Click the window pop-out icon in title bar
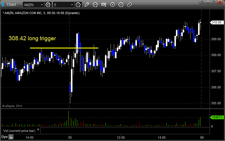 pyautogui.click(x=202, y=2)
